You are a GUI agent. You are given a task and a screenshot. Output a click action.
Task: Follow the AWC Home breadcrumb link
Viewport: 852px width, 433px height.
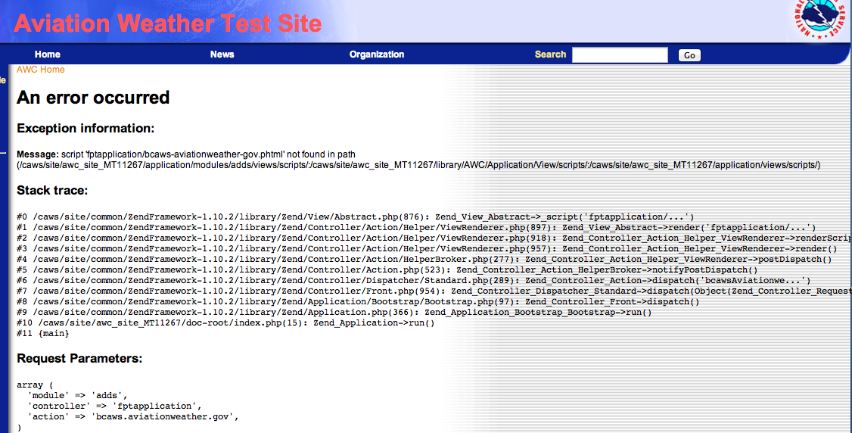[41, 70]
